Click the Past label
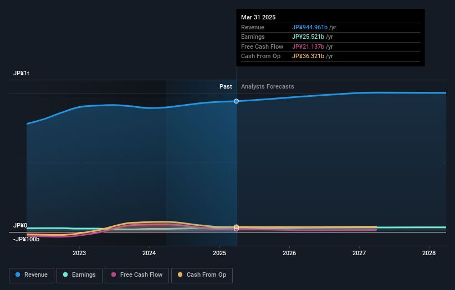Image resolution: width=455 pixels, height=290 pixels. [x=226, y=87]
